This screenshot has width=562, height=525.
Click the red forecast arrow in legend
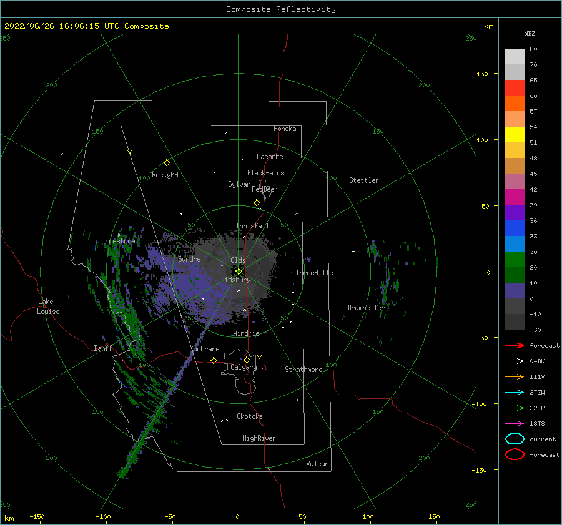(x=515, y=345)
